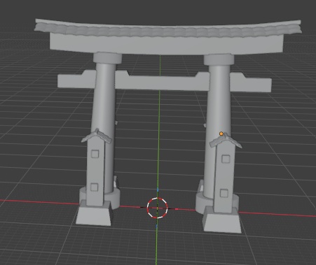This screenshot has width=316, height=265.
Task: Select the wide top lintel beam
Action: [167, 45]
